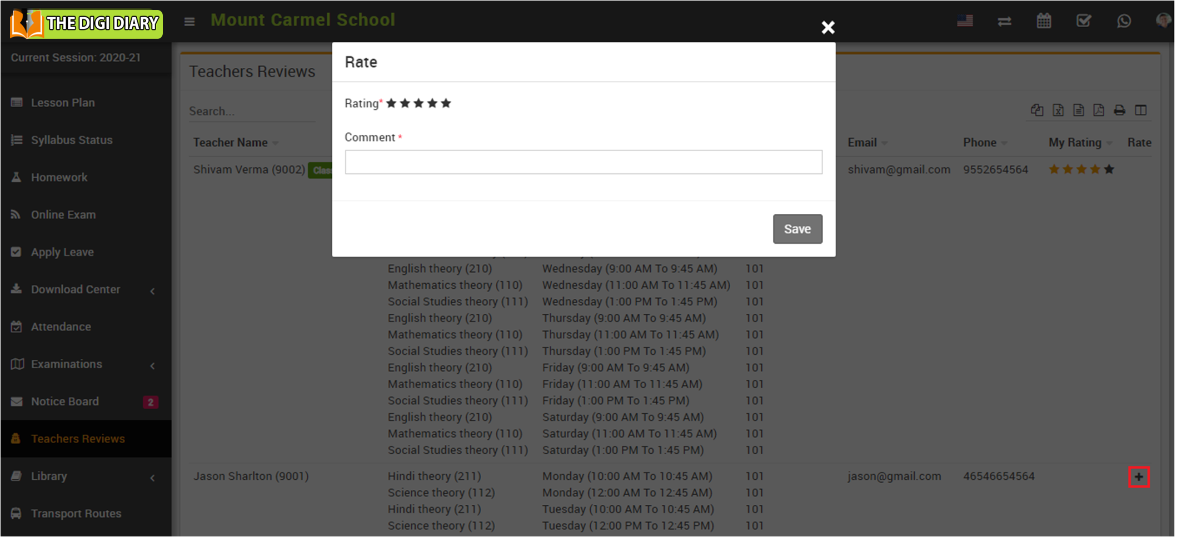Click the plus icon to rate Jason Sharlton
1187x537 pixels.
click(x=1139, y=477)
